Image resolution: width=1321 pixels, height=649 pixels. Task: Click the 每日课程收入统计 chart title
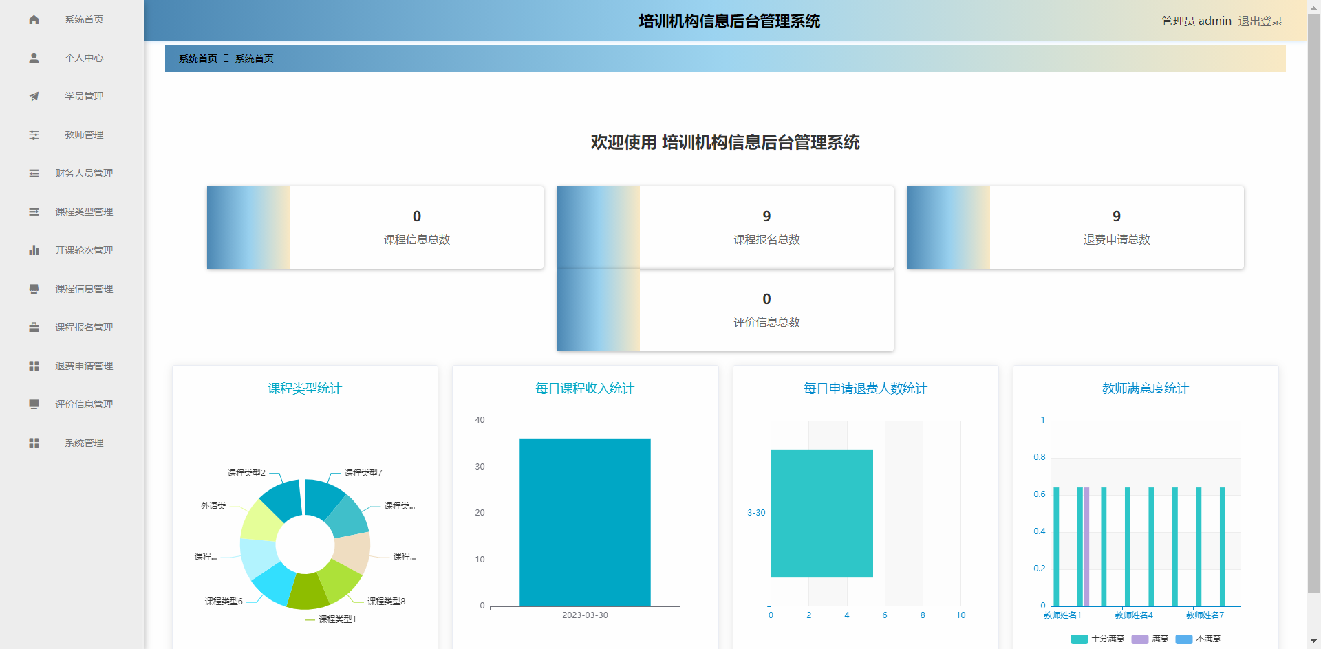click(x=585, y=388)
